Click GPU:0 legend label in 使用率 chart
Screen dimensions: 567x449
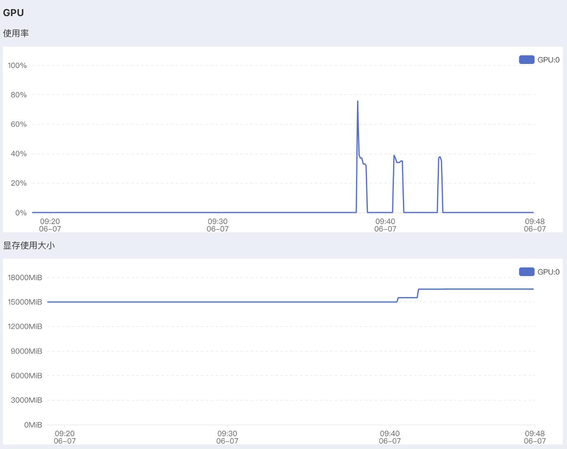coord(548,60)
